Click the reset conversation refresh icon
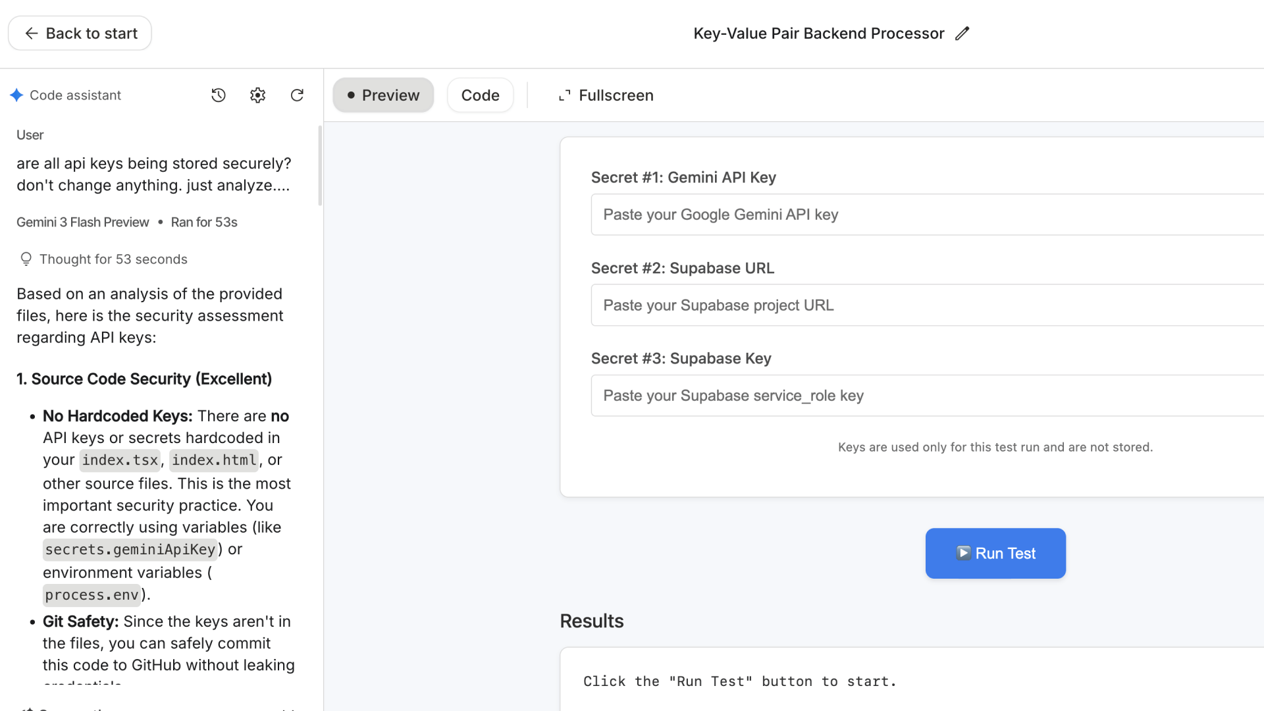The image size is (1264, 711). pyautogui.click(x=297, y=95)
